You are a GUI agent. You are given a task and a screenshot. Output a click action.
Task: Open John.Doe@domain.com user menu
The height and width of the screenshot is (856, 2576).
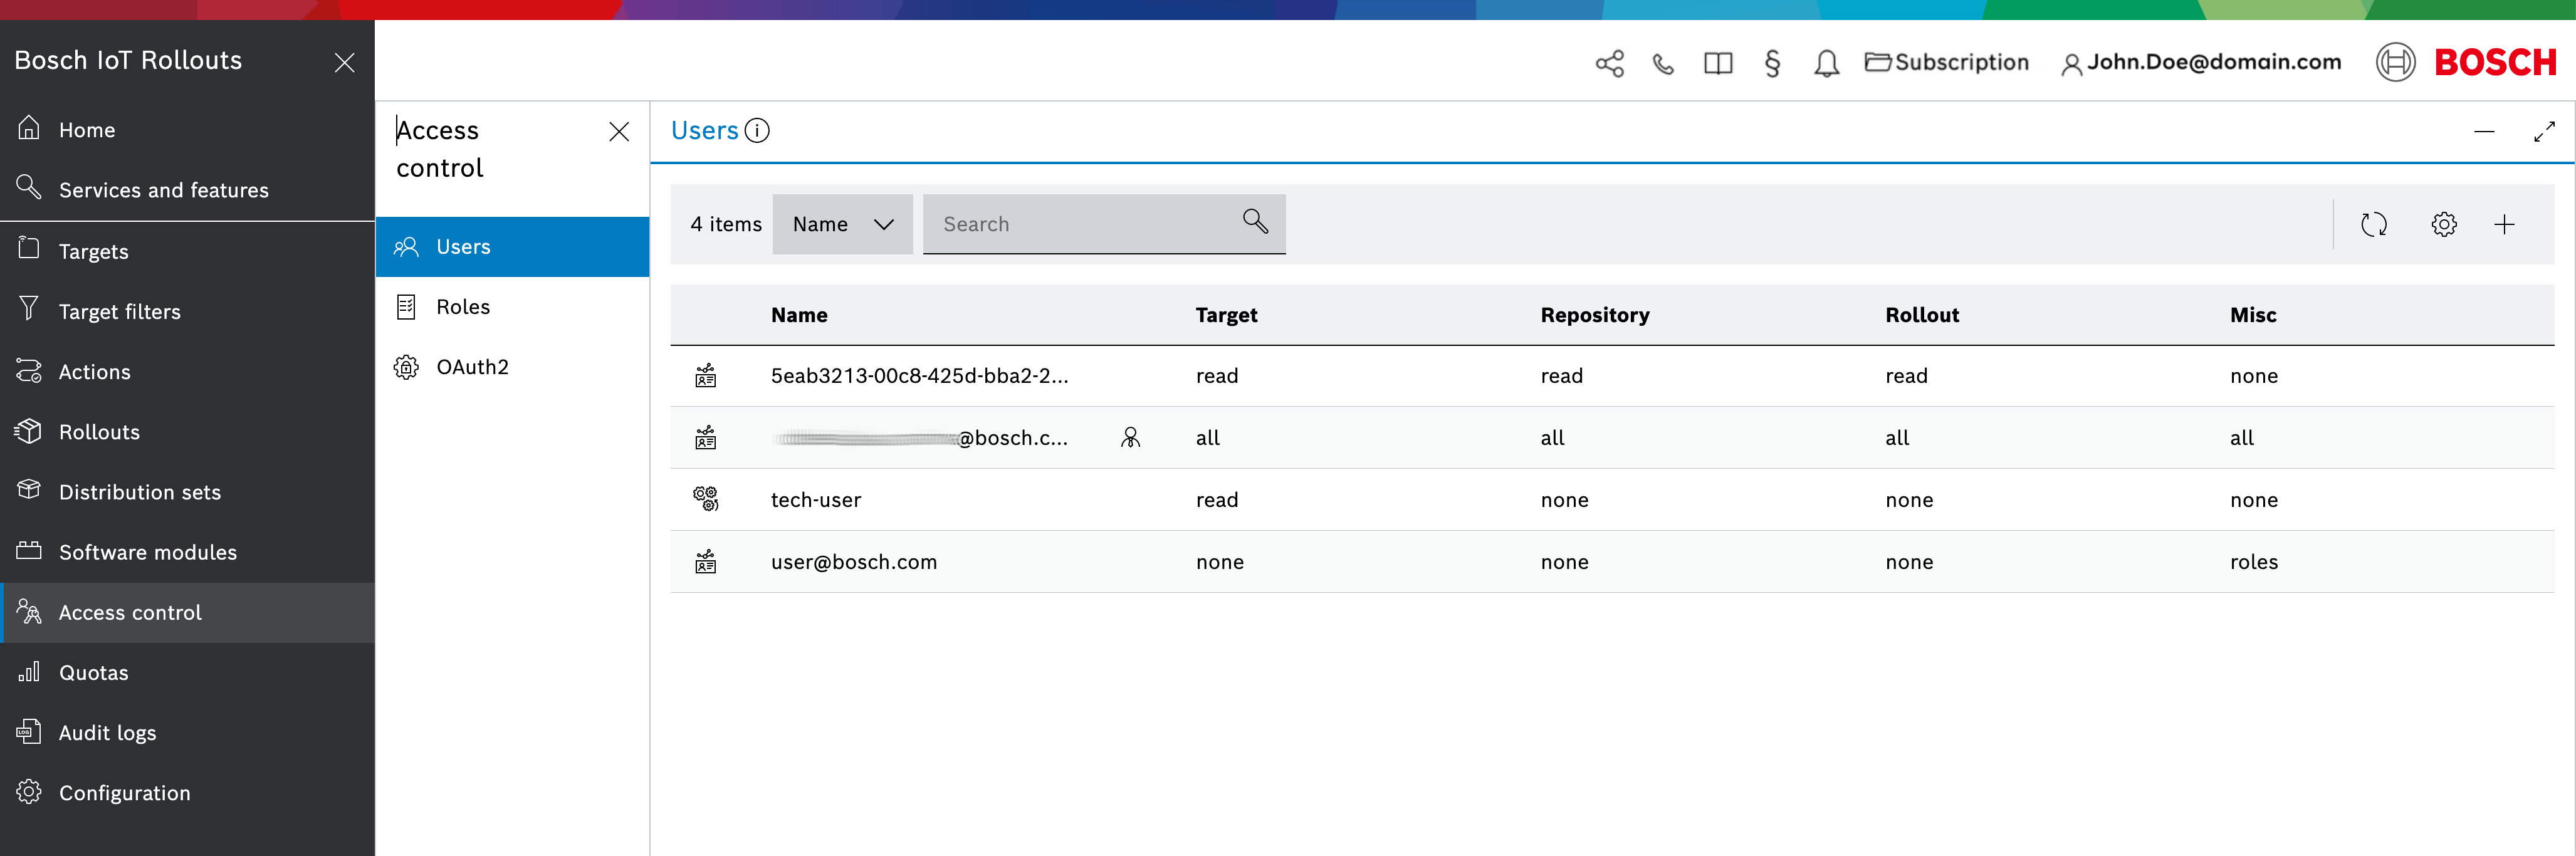2201,62
